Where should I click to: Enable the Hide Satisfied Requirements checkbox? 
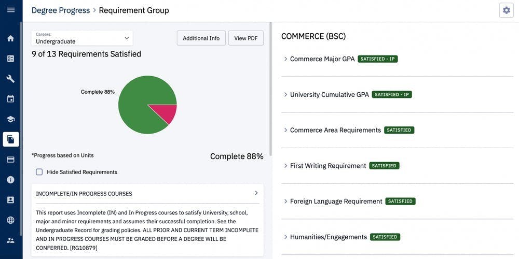[39, 172]
